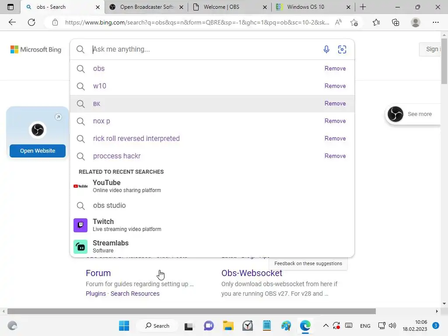The height and width of the screenshot is (336, 448).
Task: Choose 'obs studio' related suggestion
Action: (212, 206)
